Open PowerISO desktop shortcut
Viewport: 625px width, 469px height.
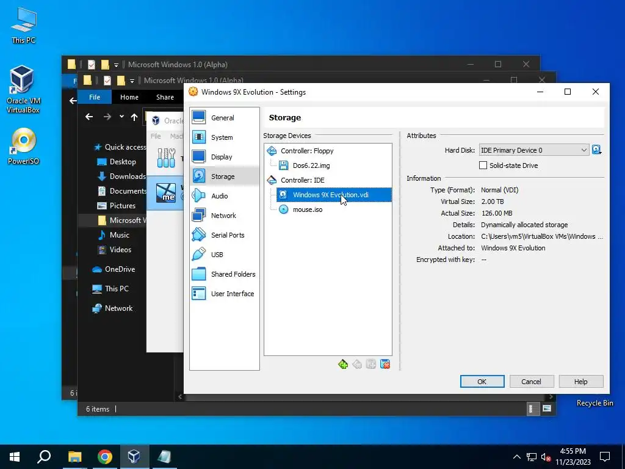[24, 147]
